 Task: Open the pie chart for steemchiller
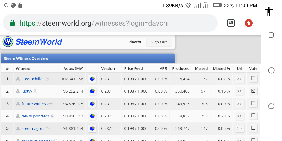[93, 79]
